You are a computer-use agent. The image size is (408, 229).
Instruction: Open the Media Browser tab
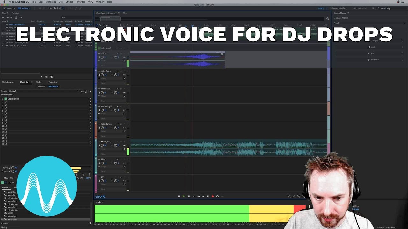pos(8,82)
